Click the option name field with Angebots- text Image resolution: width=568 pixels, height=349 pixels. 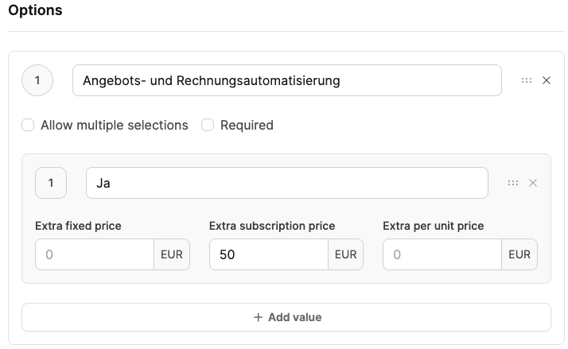(x=286, y=80)
